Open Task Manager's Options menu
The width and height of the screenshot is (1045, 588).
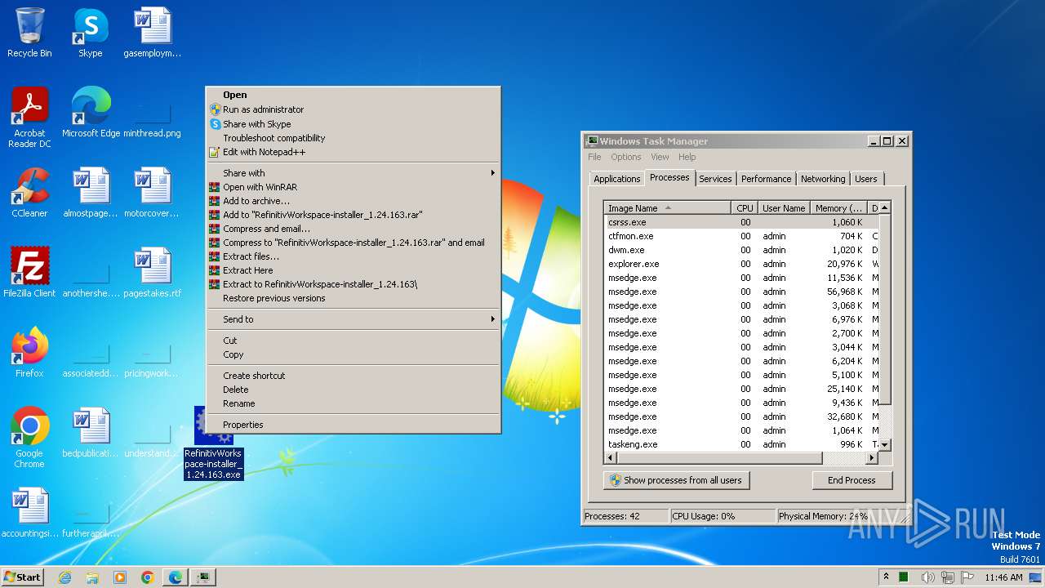625,157
